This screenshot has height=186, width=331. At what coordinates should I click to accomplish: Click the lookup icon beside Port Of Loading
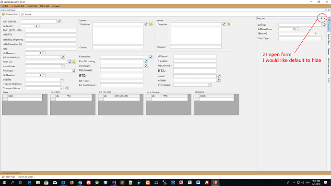(146, 61)
